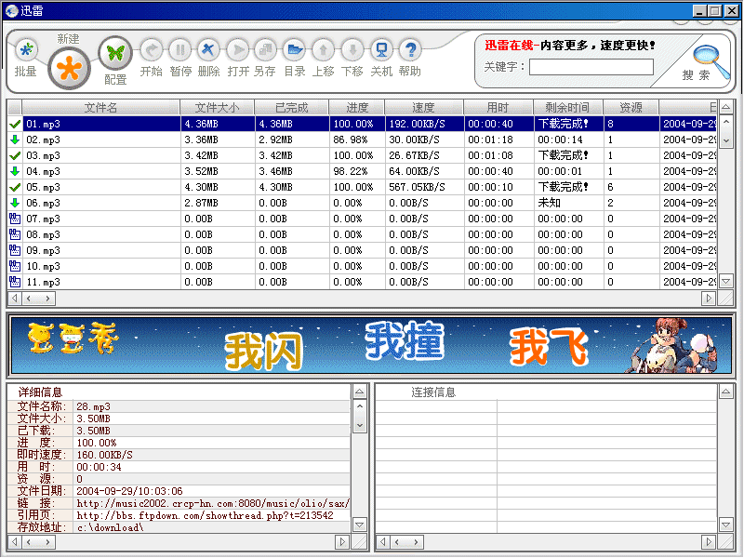Open the 配置 configuration butterfly icon
744x558 pixels.
tap(115, 53)
